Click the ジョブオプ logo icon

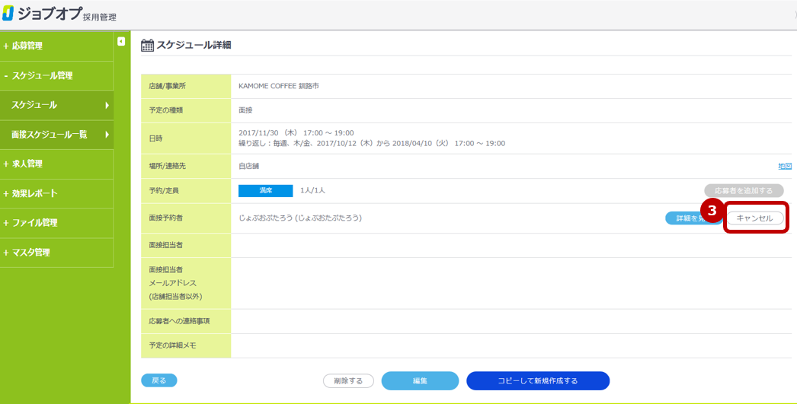[x=8, y=14]
